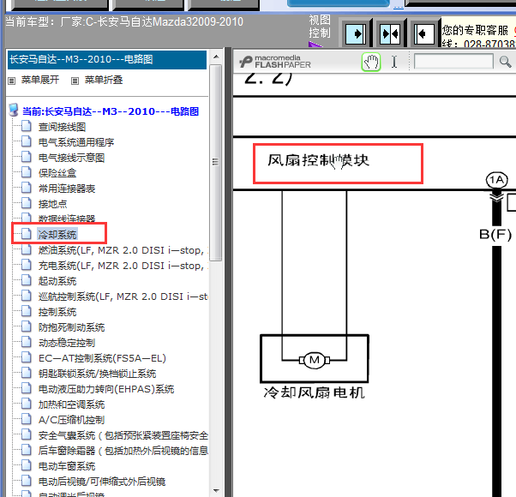The height and width of the screenshot is (497, 516).
Task: Open 电动后视镜/可伸缩式外后视镜 entry
Action: (102, 482)
